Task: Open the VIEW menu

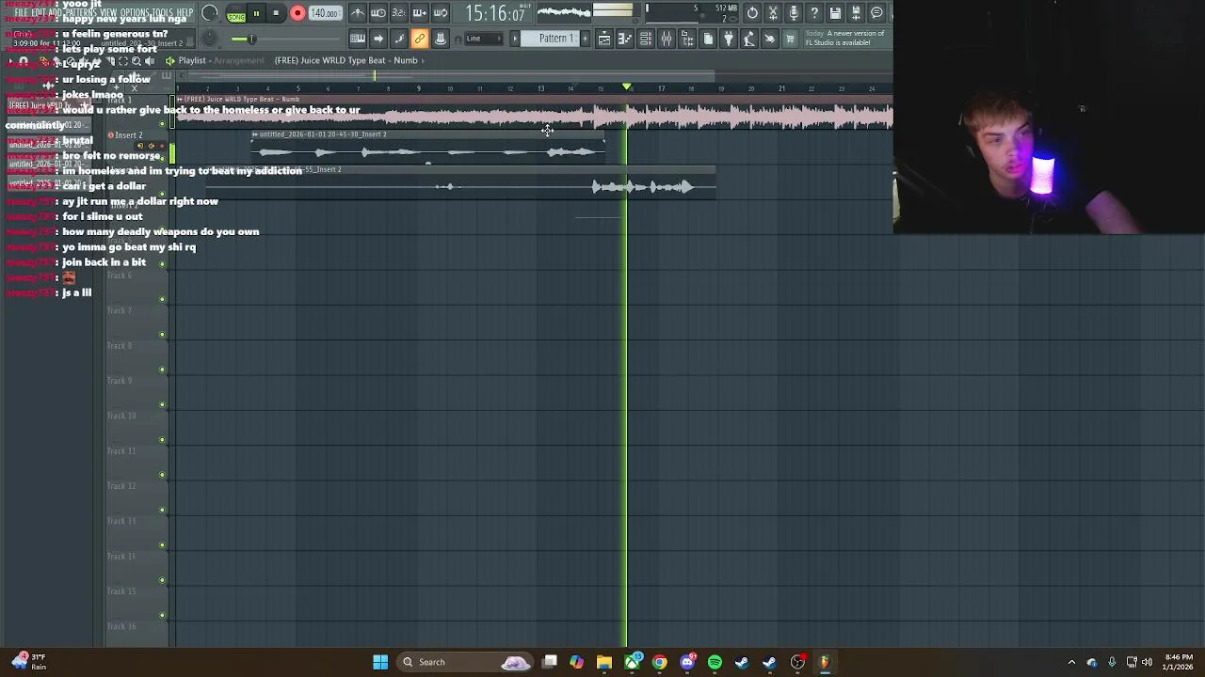Action: coord(108,13)
